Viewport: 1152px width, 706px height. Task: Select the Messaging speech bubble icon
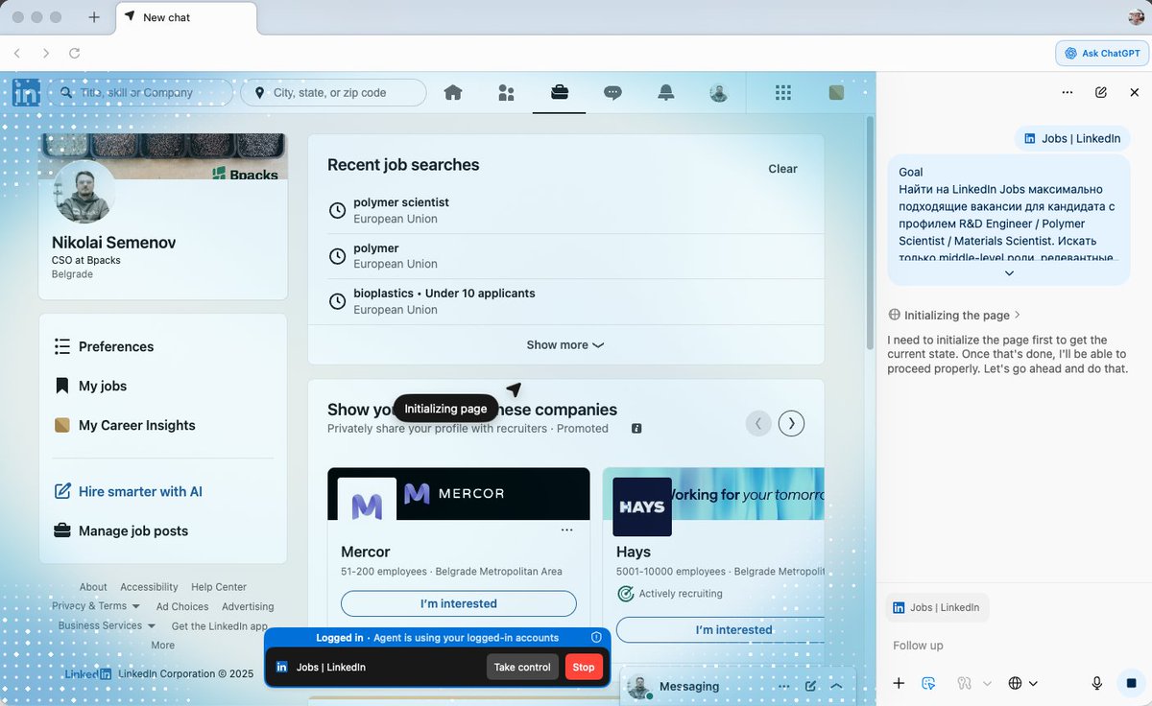tap(613, 92)
